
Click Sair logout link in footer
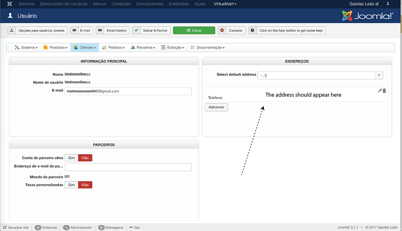coord(134,228)
